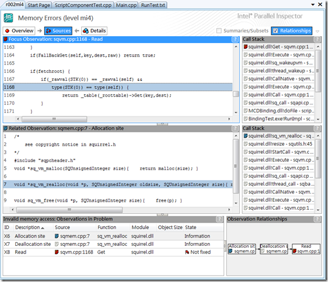Click sqmem.cpp:7 icon in X7 Deallocation site row
Viewport: 328px width, 282px height.
coord(57,244)
